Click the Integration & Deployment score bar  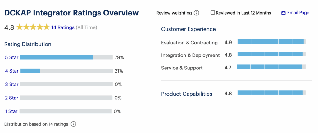coord(271,54)
